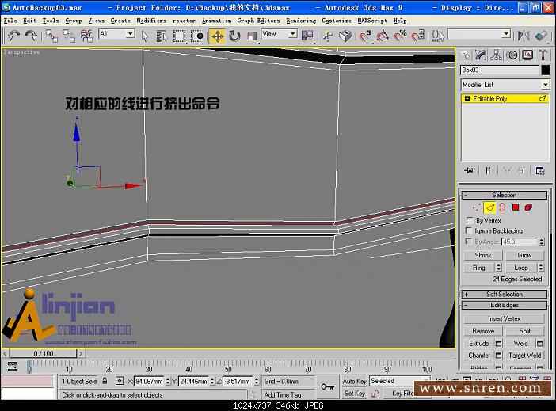Click the Mirror tool icon
556x411 pixels.
524,36
